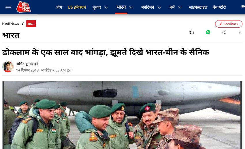Expand the धर्म dropdown chevron

[180, 7]
